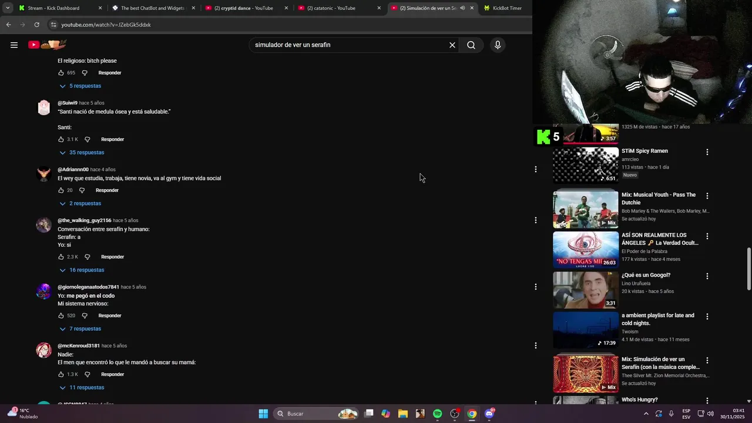Dislike the comment by @the_walking_guy2156
Viewport: 752px width, 423px height.
pos(87,257)
